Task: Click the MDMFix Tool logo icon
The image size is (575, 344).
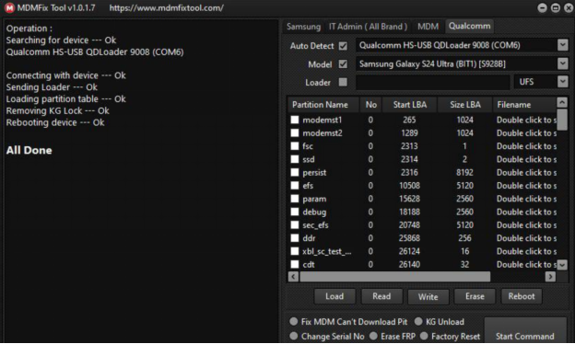Action: [9, 7]
